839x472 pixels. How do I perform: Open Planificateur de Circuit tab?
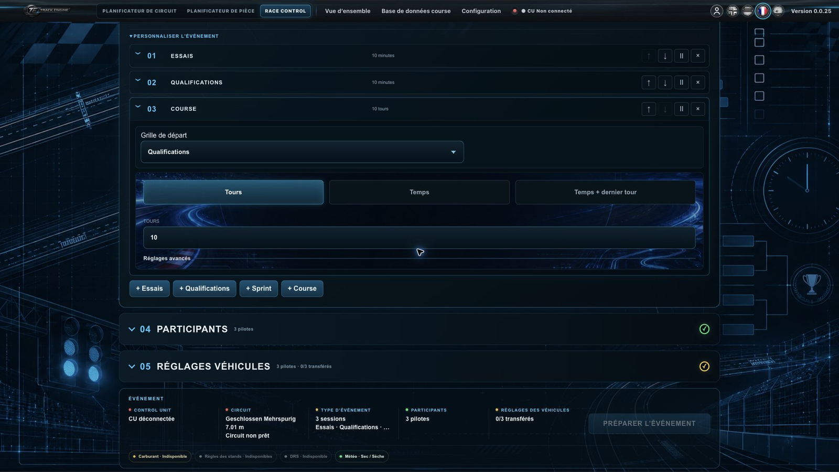pyautogui.click(x=139, y=11)
